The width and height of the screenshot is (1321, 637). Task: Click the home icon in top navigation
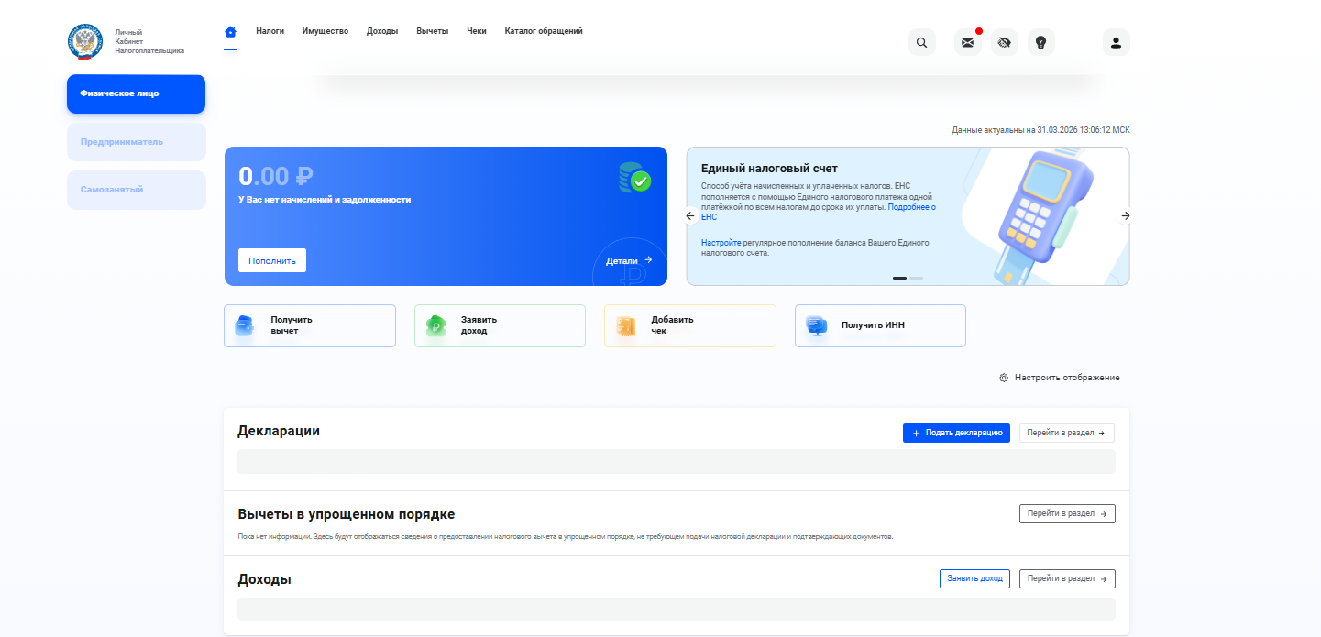point(230,31)
